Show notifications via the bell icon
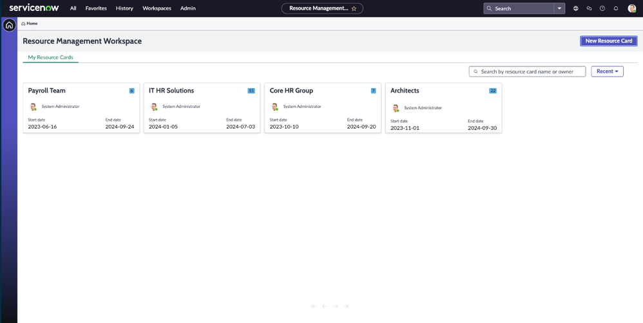The height and width of the screenshot is (323, 643). click(x=616, y=9)
